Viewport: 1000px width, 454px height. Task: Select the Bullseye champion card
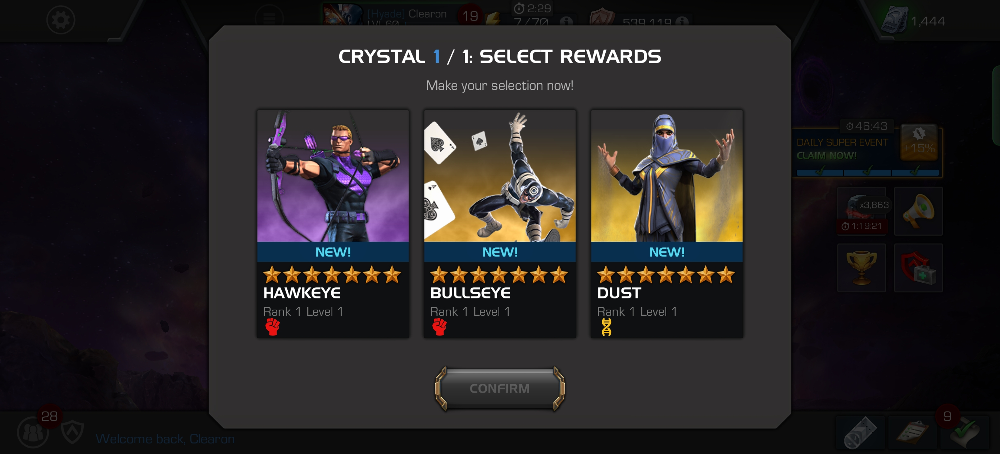coord(500,224)
